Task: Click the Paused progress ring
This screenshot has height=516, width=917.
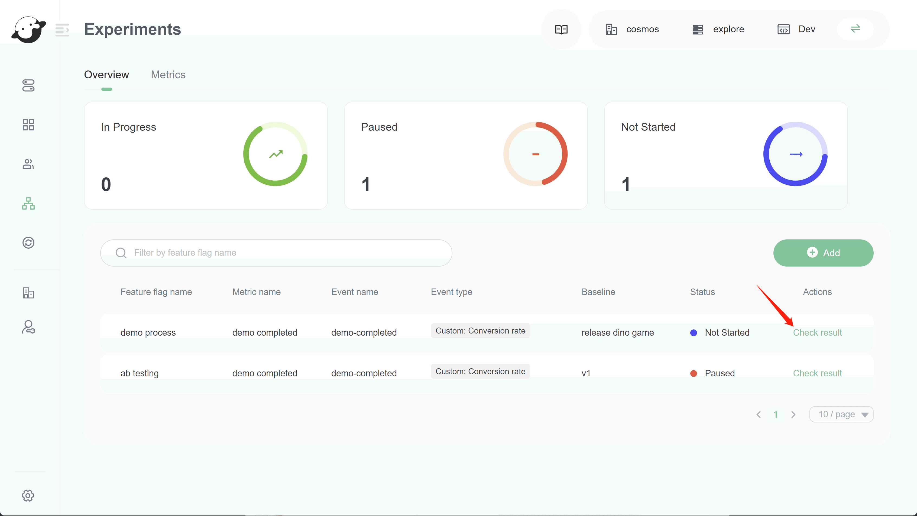Action: tap(535, 154)
